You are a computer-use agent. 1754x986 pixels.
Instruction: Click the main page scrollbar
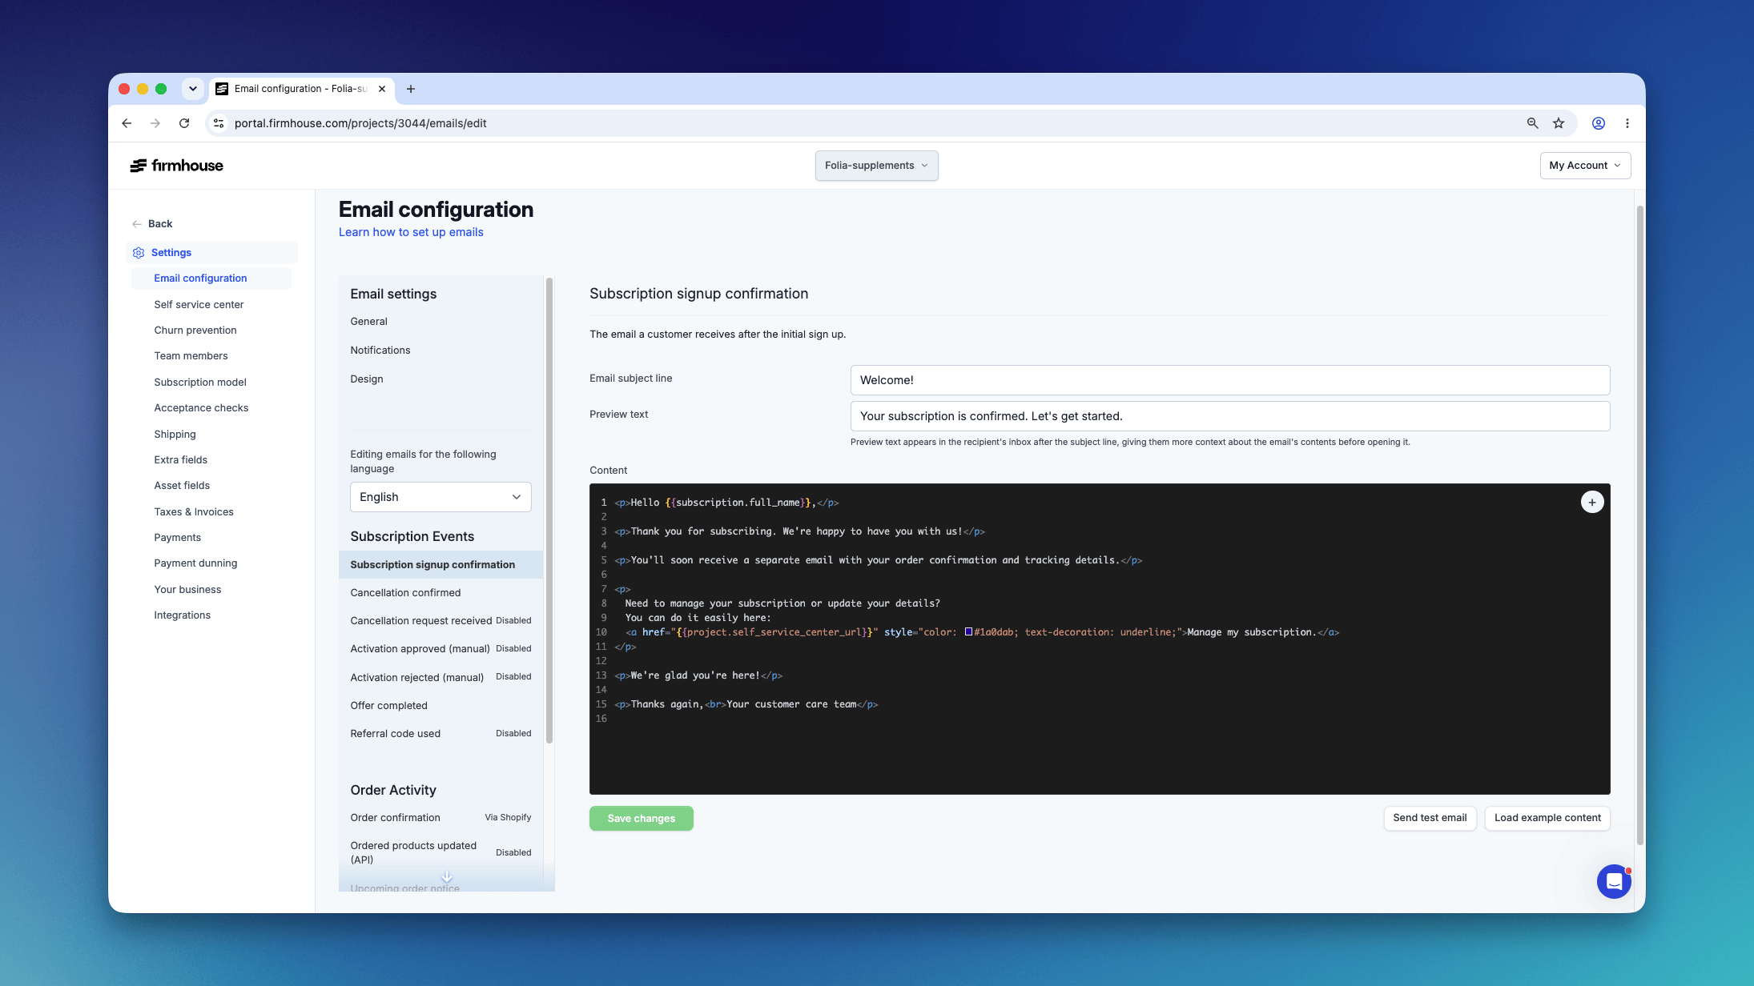[1639, 525]
